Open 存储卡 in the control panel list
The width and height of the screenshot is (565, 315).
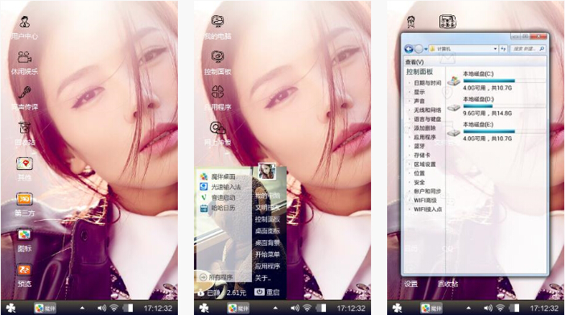422,155
